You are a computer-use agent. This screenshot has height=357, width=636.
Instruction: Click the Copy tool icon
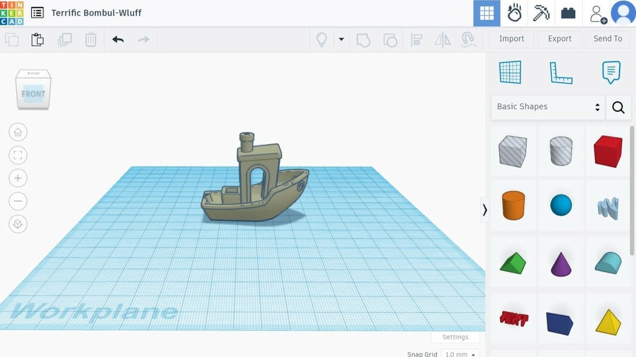pyautogui.click(x=12, y=40)
